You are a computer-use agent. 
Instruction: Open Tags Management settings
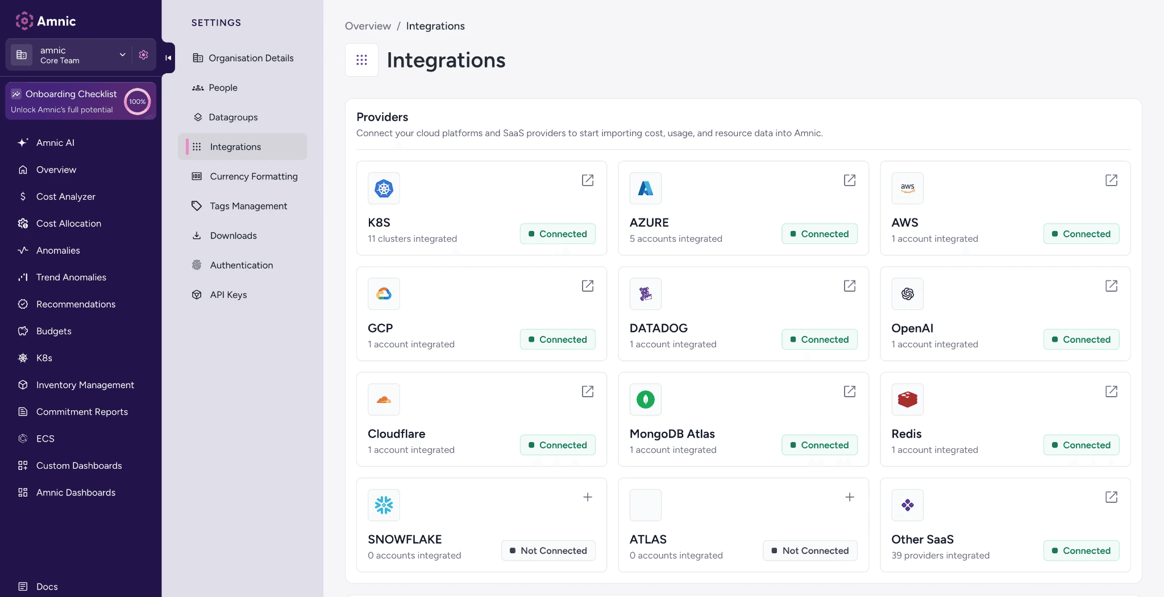point(243,205)
